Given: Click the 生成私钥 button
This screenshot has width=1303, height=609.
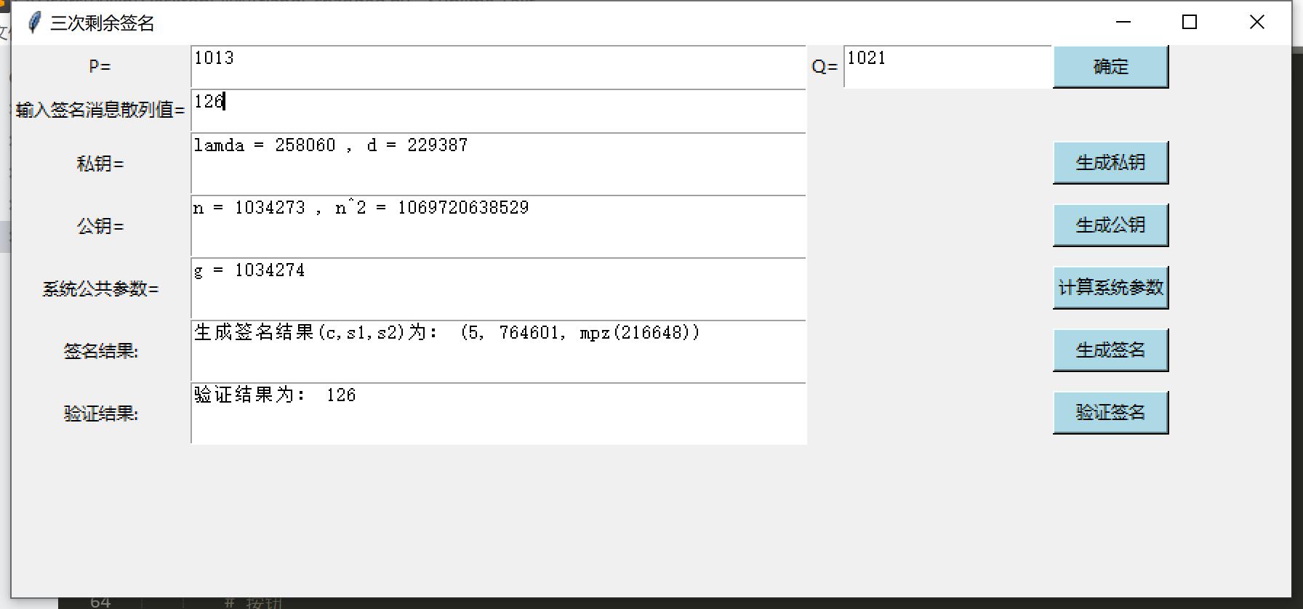Looking at the screenshot, I should [1110, 163].
